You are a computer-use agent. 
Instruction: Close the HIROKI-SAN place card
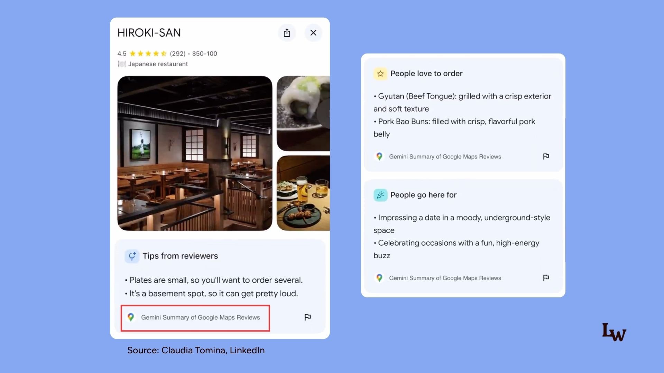pyautogui.click(x=313, y=33)
